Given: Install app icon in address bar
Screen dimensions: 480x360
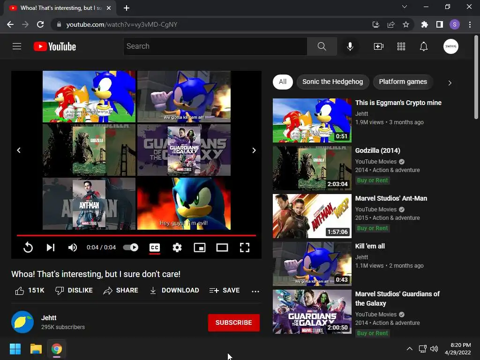Looking at the screenshot, I should [376, 24].
